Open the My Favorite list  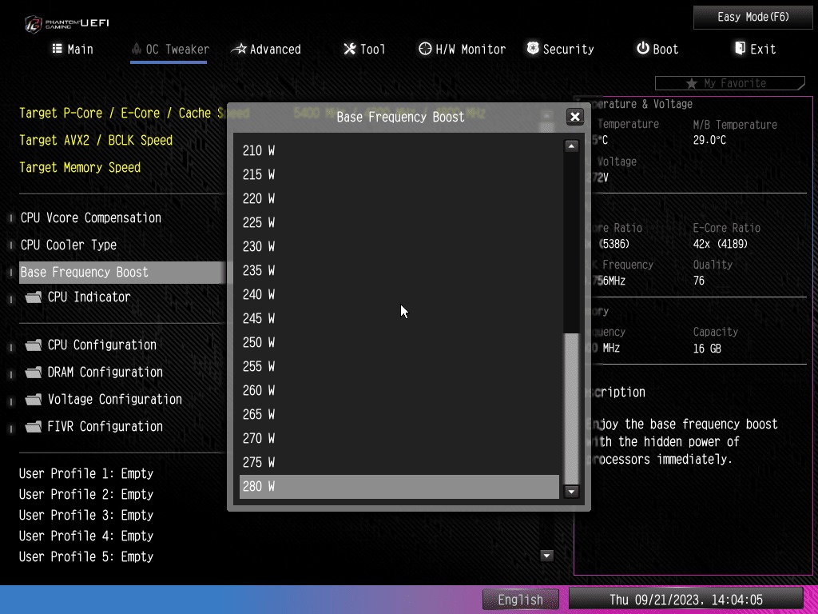point(729,83)
